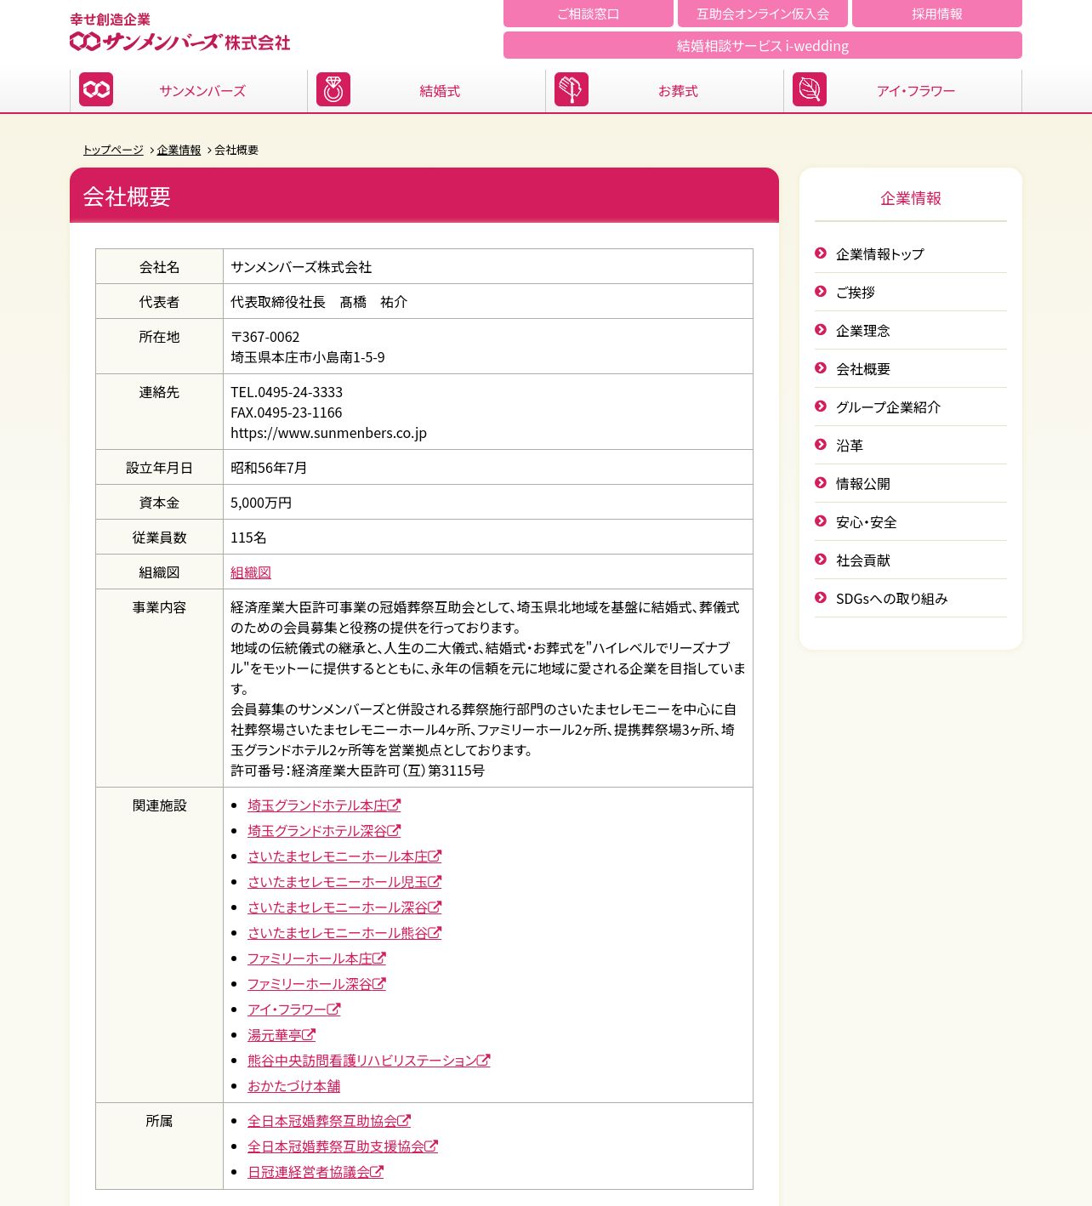This screenshot has width=1092, height=1206.
Task: Click the 採用情報 button
Action: (x=937, y=14)
